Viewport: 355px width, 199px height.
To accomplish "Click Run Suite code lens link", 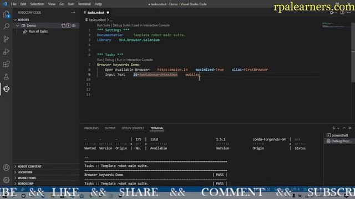I will (104, 25).
